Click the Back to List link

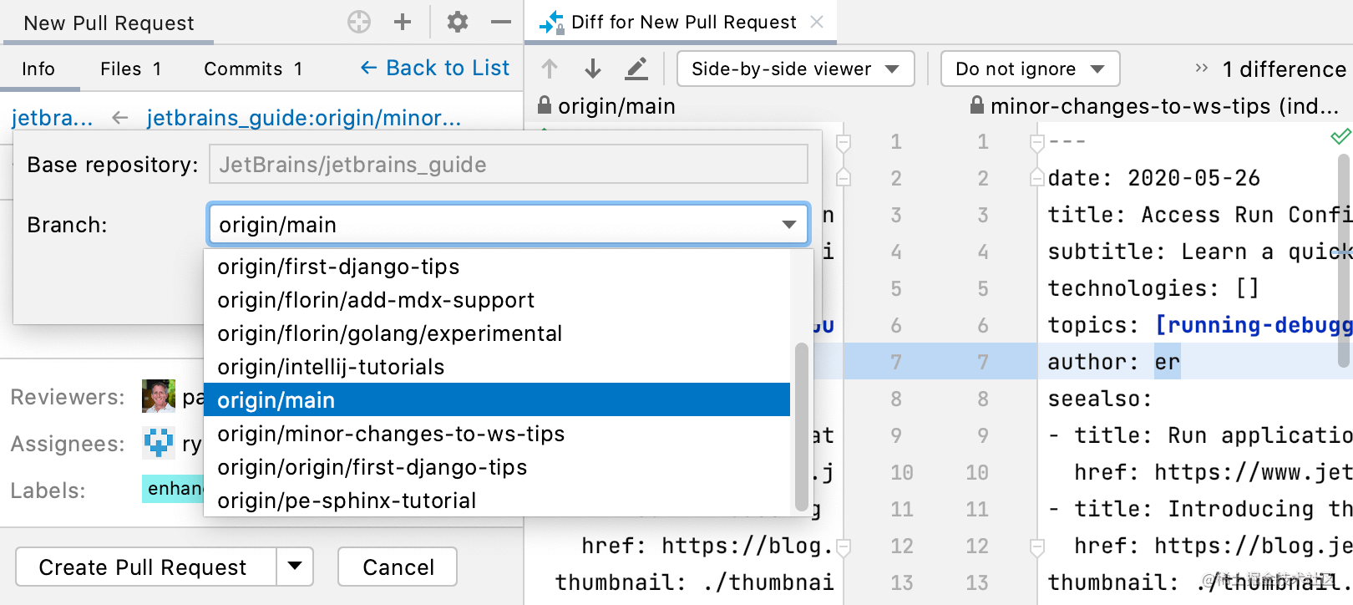[434, 69]
